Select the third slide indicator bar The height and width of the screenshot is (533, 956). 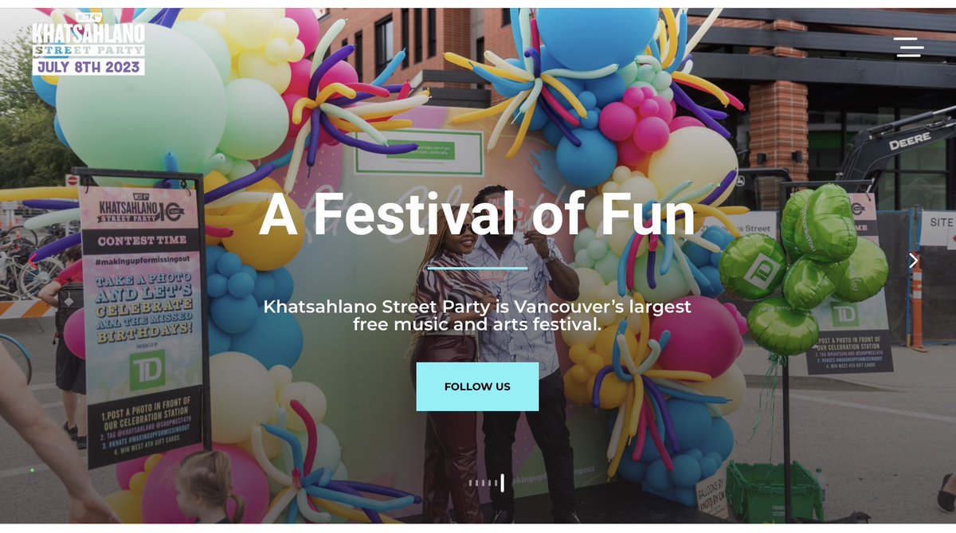point(483,483)
